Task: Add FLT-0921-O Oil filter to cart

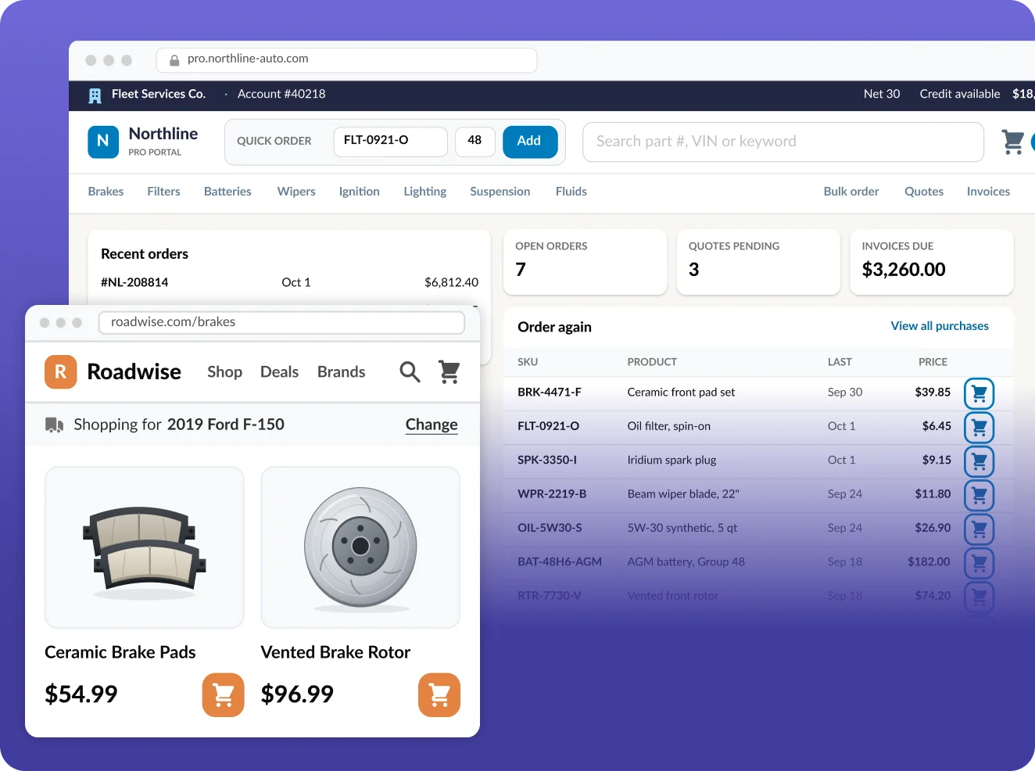Action: [x=979, y=427]
